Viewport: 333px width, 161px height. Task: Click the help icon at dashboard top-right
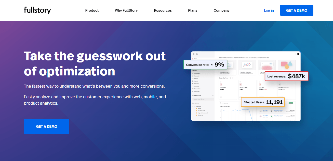(298, 54)
